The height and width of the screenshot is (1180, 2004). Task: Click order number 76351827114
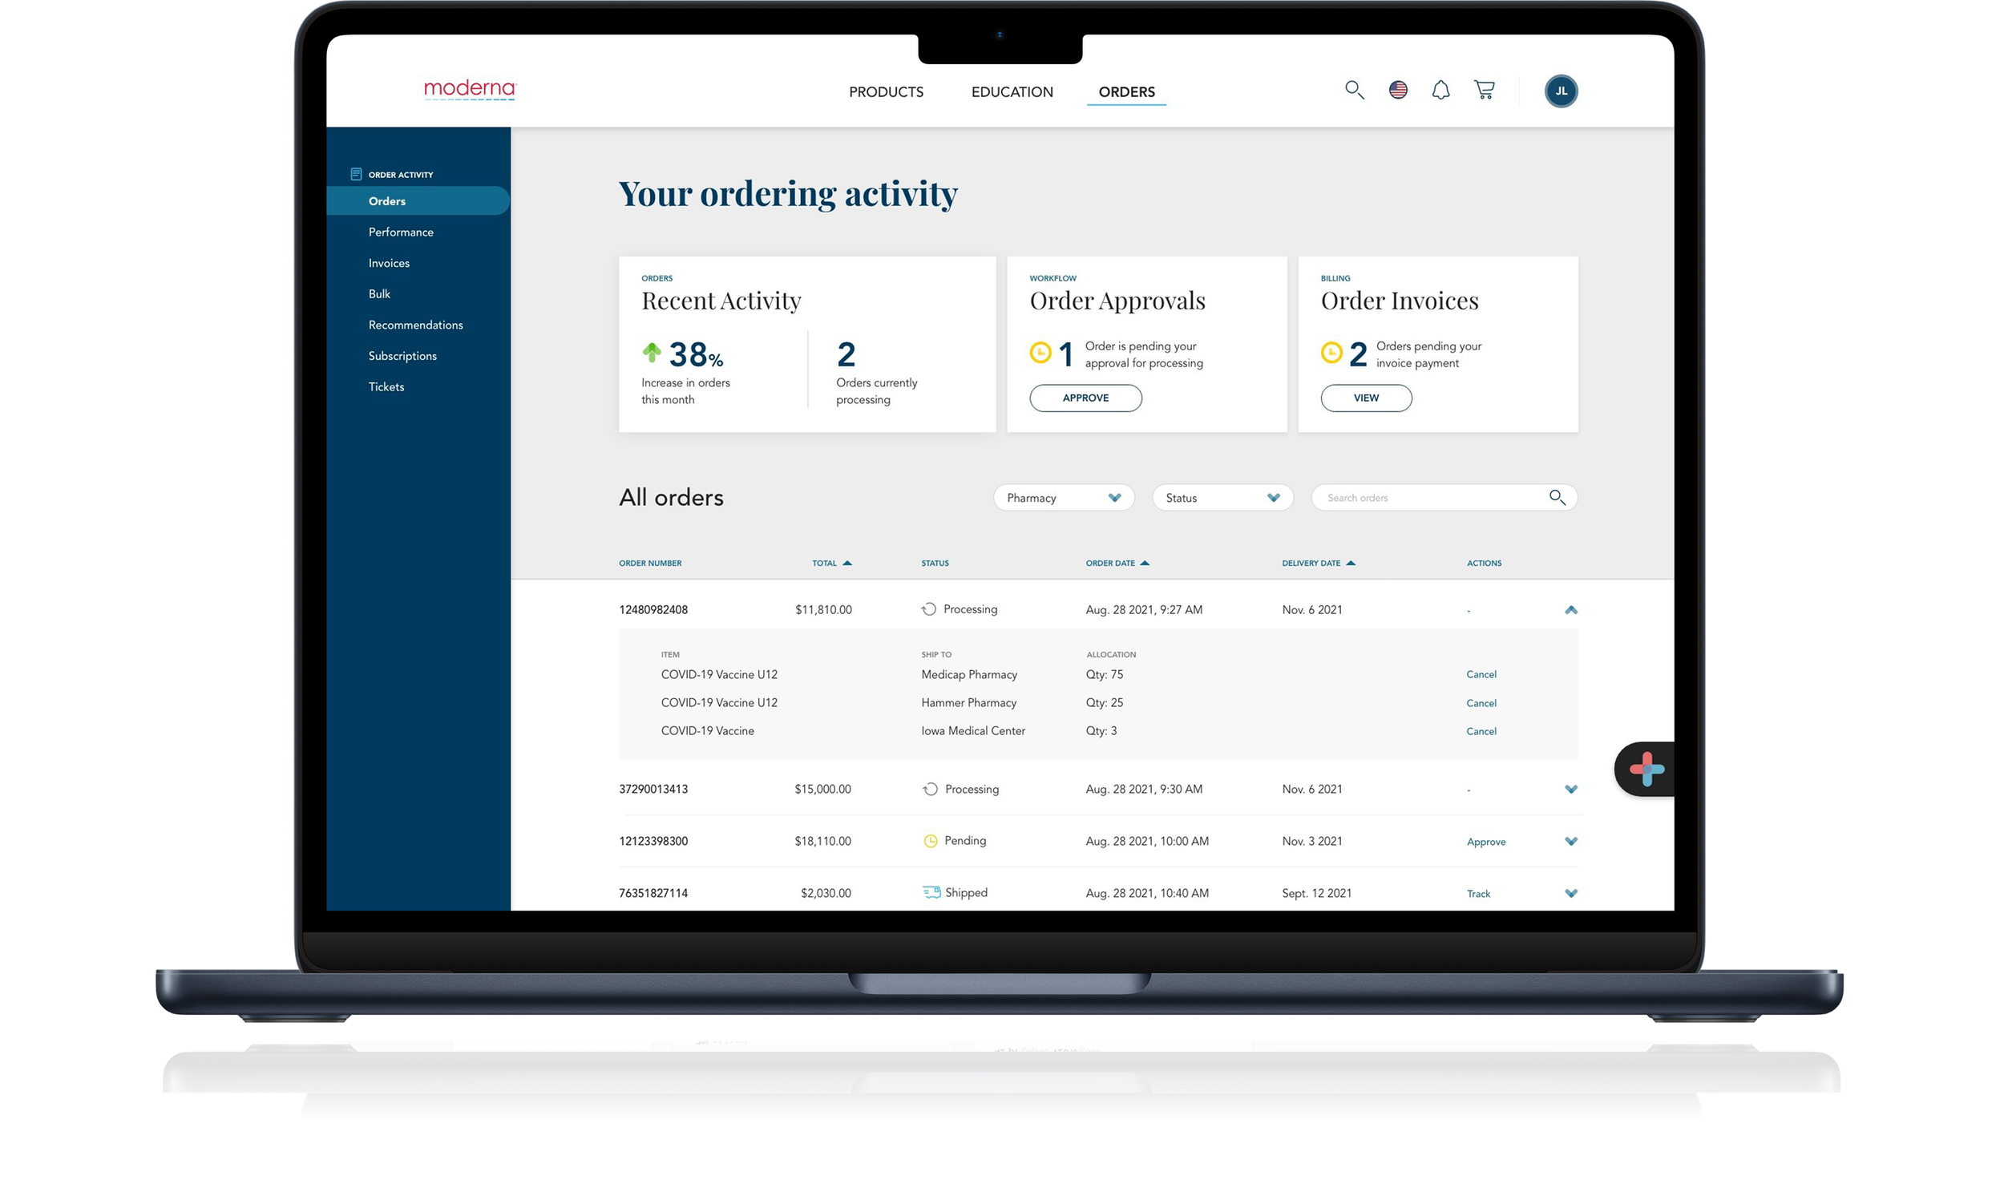tap(653, 893)
